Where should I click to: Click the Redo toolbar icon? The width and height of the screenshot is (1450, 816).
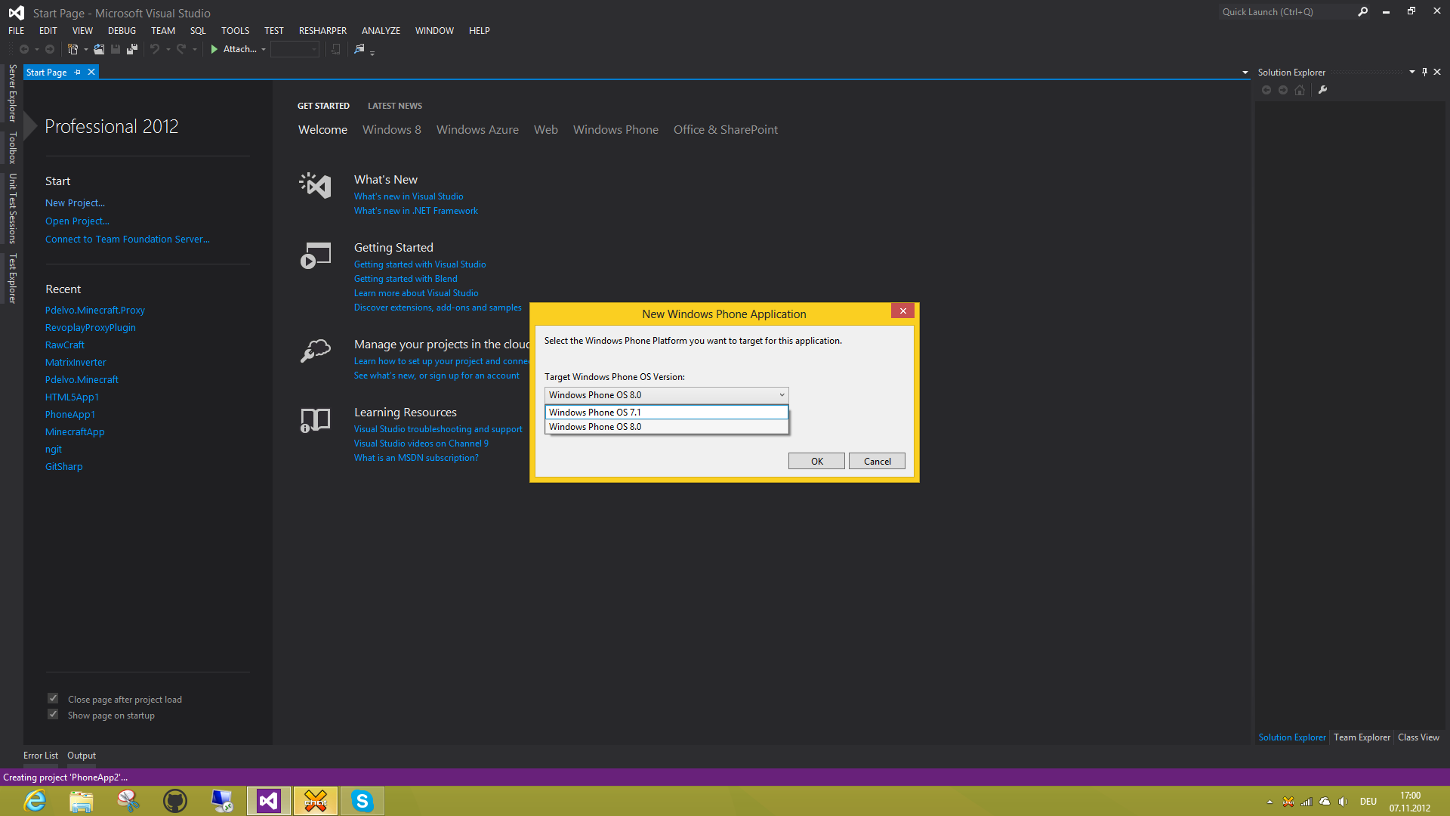[181, 49]
